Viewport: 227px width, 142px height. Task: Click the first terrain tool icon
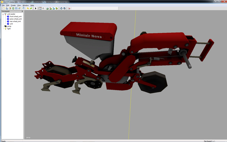click(x=47, y=9)
